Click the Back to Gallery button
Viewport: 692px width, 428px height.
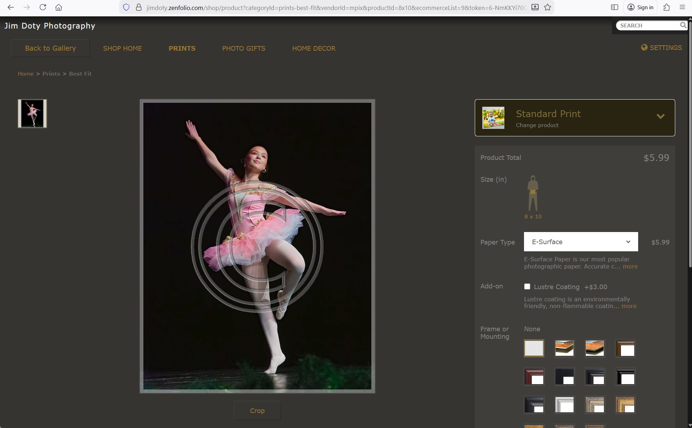(50, 48)
